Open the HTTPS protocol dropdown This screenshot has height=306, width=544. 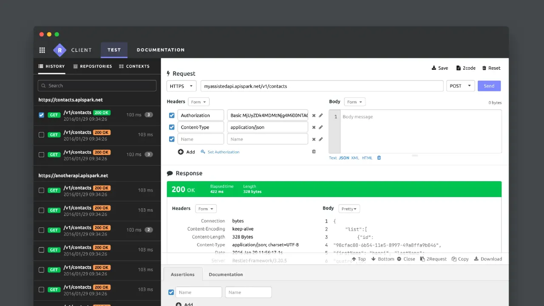[181, 86]
